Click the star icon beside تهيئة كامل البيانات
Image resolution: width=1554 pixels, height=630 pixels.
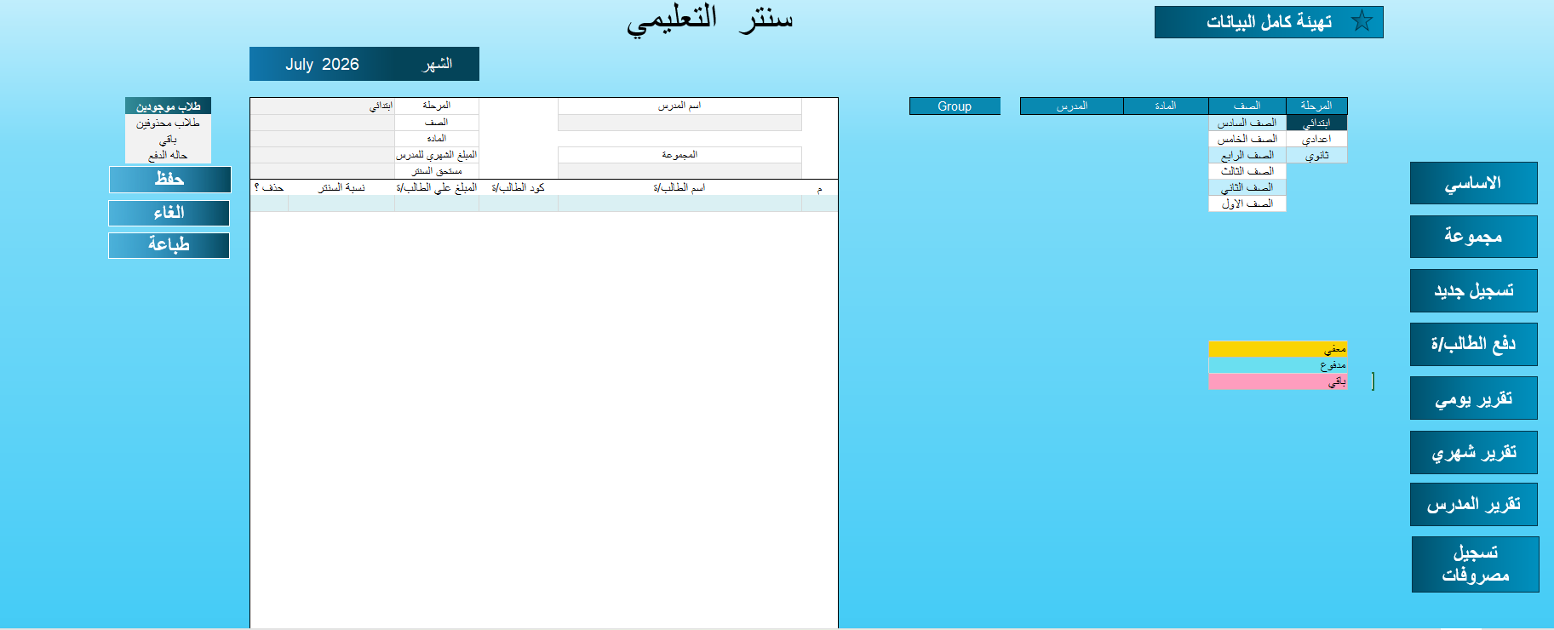click(x=1362, y=21)
